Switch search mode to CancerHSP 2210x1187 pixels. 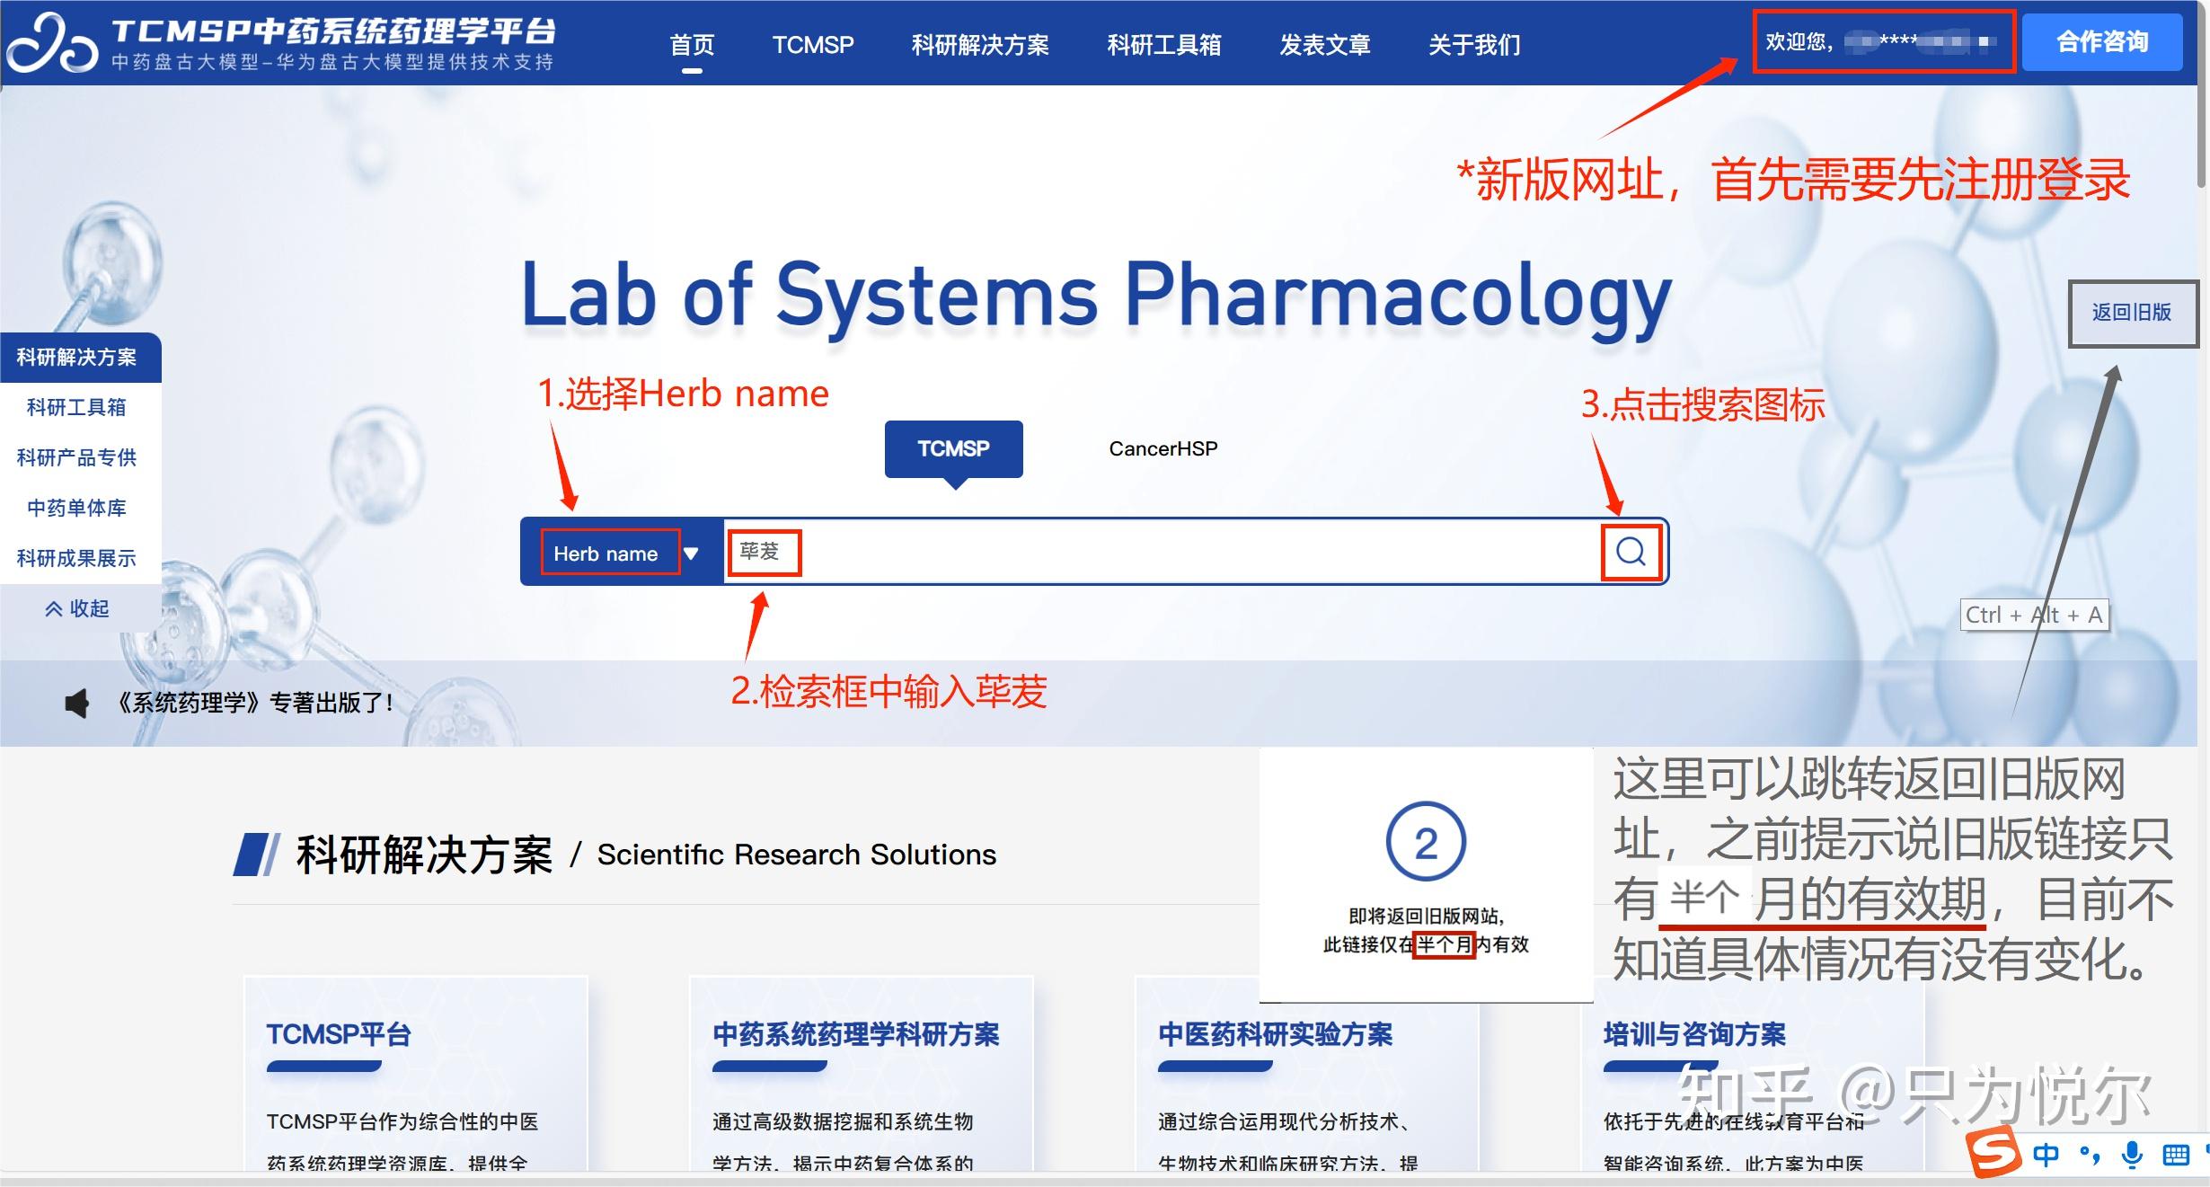pos(1162,448)
